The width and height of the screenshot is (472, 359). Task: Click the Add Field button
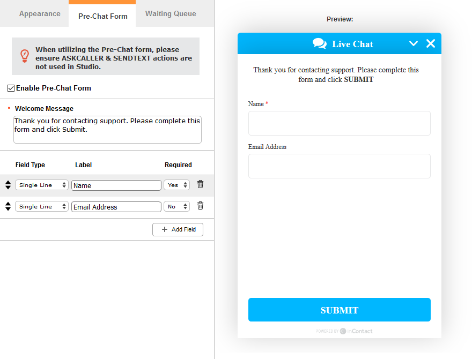(178, 229)
